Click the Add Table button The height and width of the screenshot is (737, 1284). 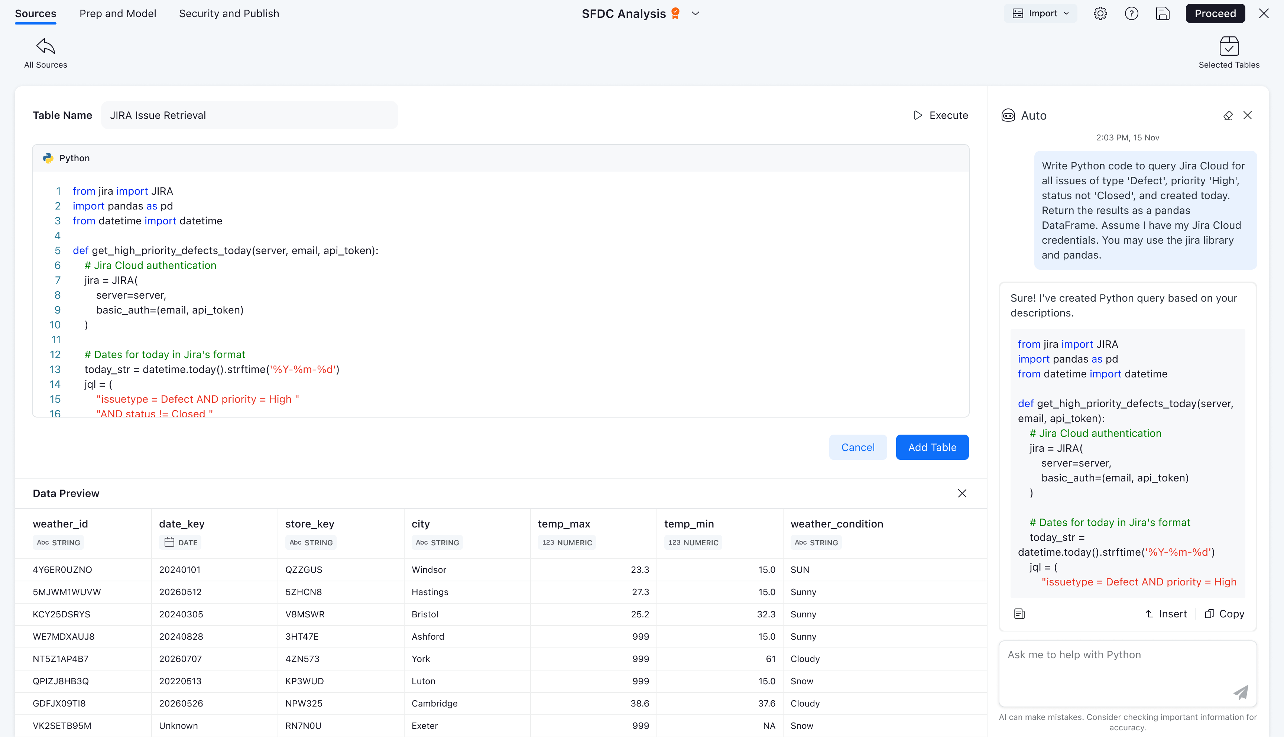click(x=932, y=448)
